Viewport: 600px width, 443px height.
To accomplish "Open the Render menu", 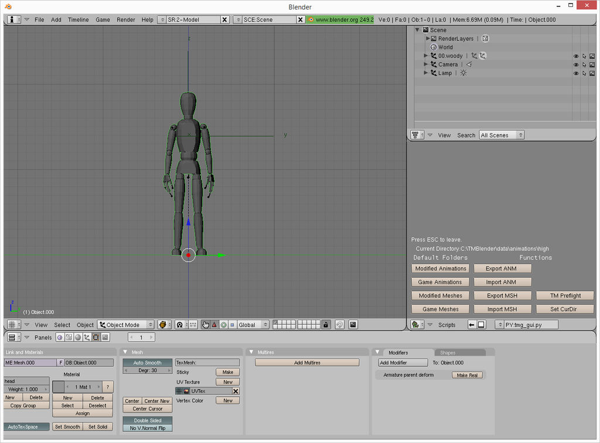I will [x=126, y=19].
